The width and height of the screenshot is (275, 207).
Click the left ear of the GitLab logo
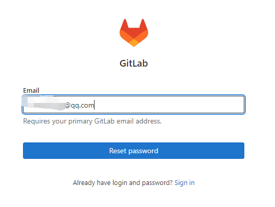(x=125, y=24)
